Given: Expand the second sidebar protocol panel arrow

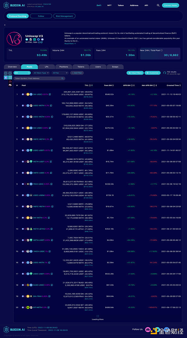Looking at the screenshot, I should coord(10,73).
